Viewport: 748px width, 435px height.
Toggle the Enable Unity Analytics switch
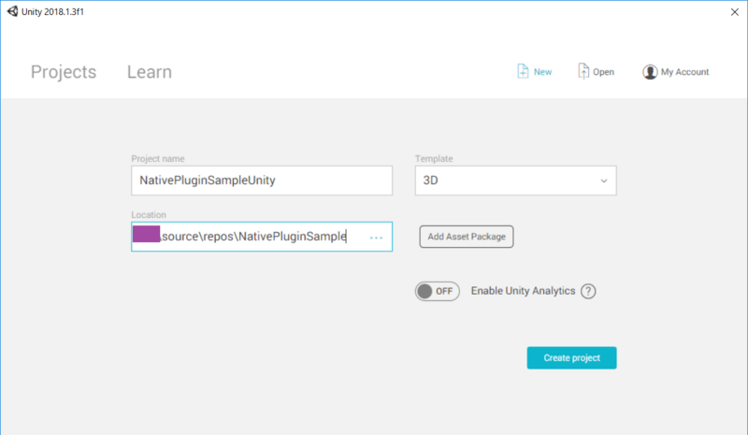[437, 291]
